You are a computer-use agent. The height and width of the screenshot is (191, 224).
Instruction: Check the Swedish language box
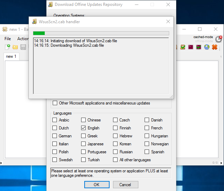click(x=54, y=160)
